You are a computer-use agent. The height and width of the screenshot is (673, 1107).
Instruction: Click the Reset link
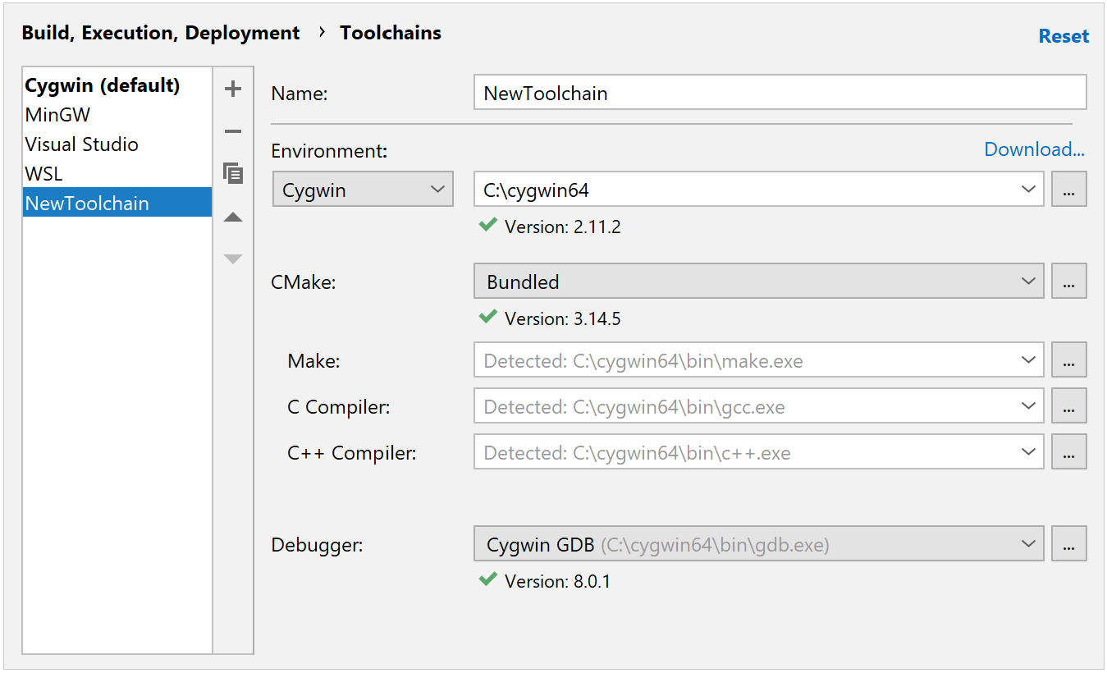pyautogui.click(x=1064, y=36)
